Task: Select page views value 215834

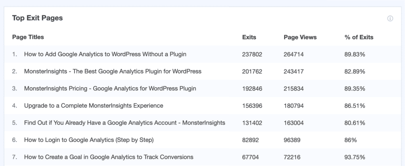Action: tap(294, 89)
